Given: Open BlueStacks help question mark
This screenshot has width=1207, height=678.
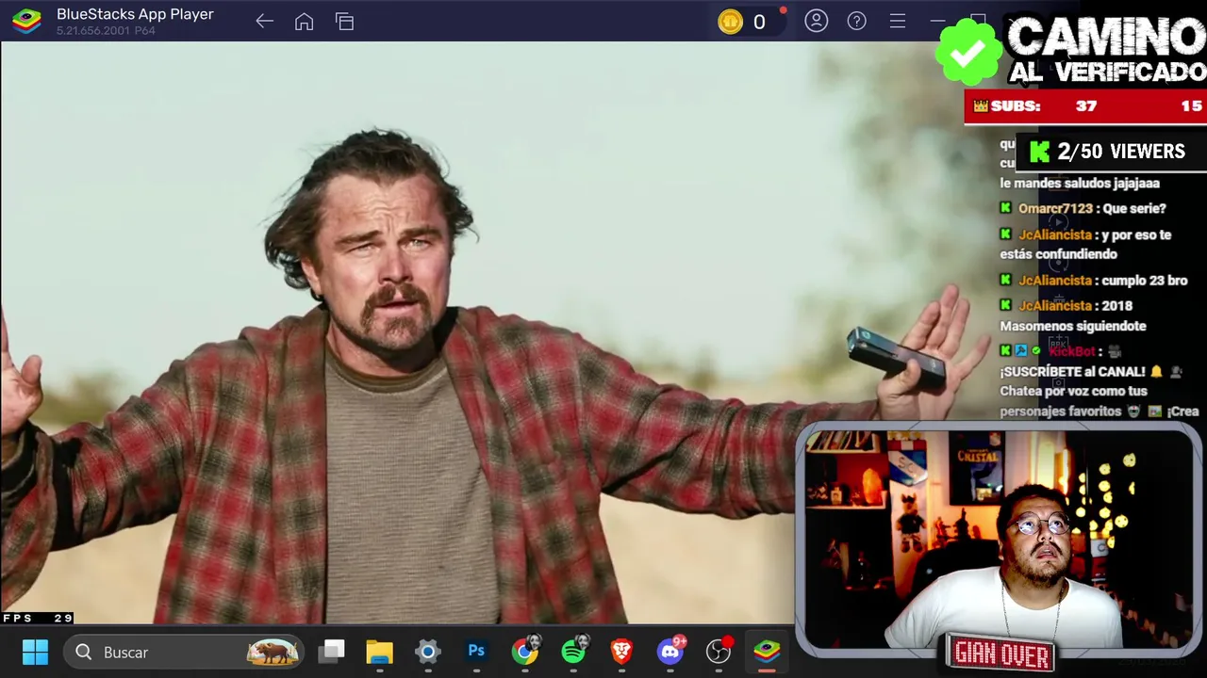Looking at the screenshot, I should [x=856, y=21].
